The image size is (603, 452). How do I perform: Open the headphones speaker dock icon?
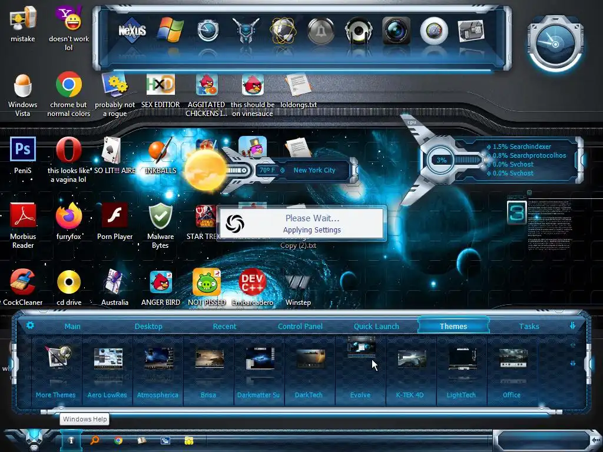point(359,31)
